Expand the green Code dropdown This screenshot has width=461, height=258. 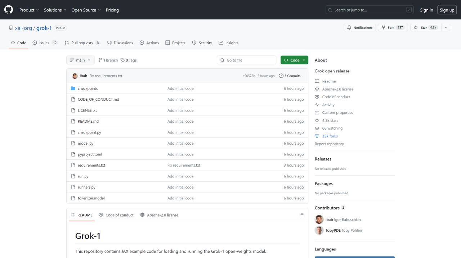[x=294, y=60]
